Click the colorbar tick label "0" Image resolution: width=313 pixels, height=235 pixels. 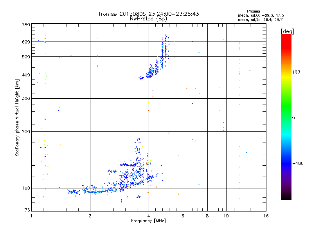(x=293, y=118)
